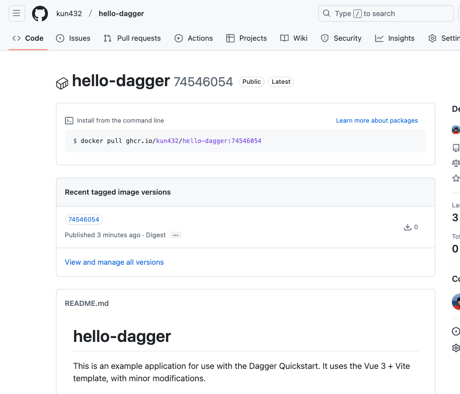Click the Pull requests branch icon
Viewport: 460px width, 394px height.
(x=108, y=38)
